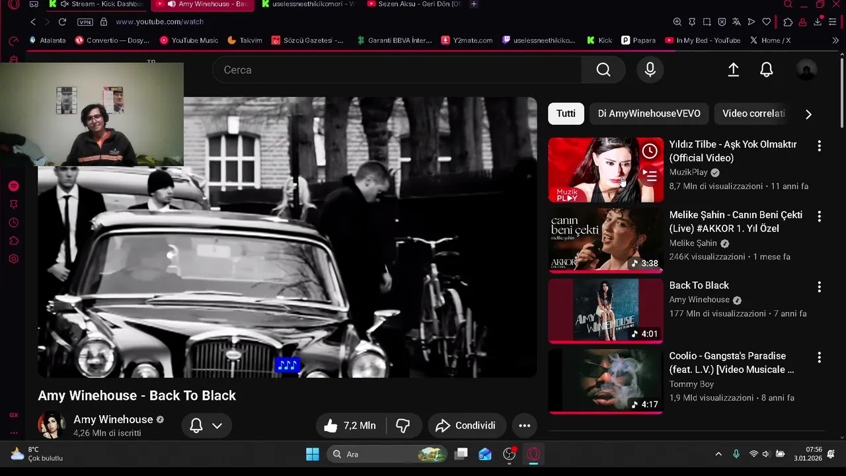Click the YouTube search magnifier button
This screenshot has width=846, height=476.
[x=603, y=70]
